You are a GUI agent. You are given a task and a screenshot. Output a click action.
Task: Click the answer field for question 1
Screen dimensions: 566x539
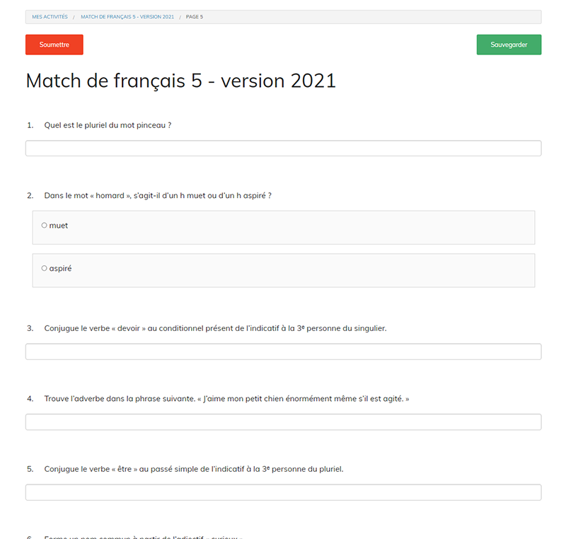(283, 148)
